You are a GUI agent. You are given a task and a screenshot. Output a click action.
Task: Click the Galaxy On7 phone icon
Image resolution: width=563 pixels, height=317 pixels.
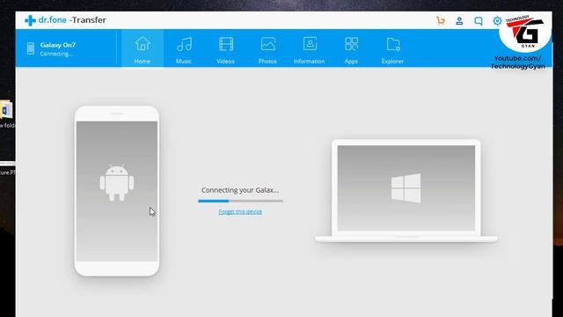coord(31,48)
